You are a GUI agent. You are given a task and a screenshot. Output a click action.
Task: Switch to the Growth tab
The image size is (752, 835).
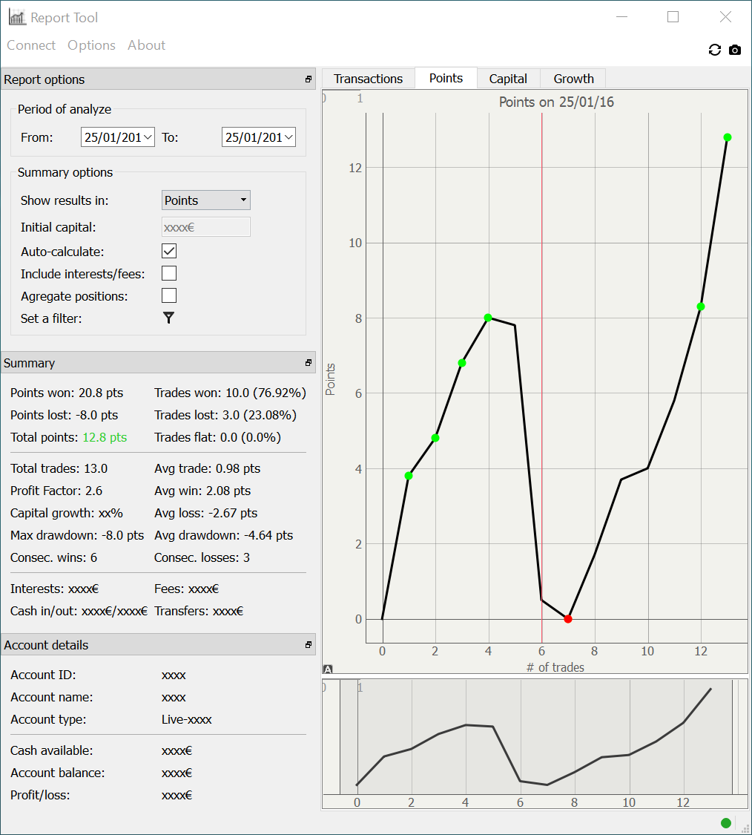[x=574, y=79]
